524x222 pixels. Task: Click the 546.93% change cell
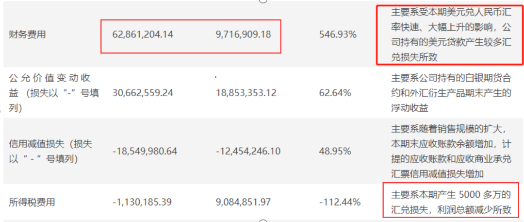[x=338, y=35]
